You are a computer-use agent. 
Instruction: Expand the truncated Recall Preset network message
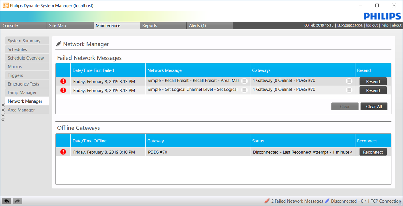[x=244, y=81]
